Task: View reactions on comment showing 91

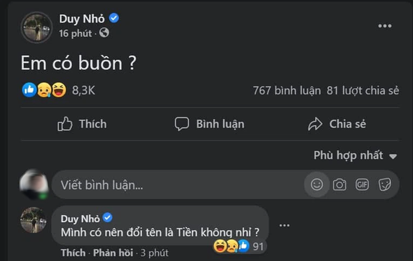Action: [x=239, y=246]
